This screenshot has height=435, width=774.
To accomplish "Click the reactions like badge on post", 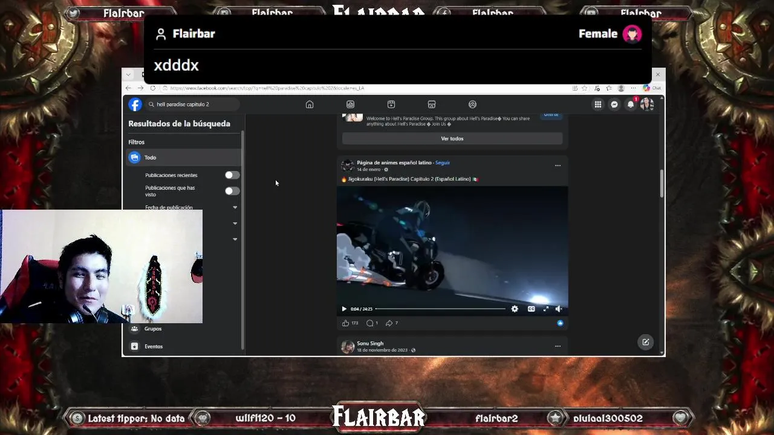I will tap(560, 323).
